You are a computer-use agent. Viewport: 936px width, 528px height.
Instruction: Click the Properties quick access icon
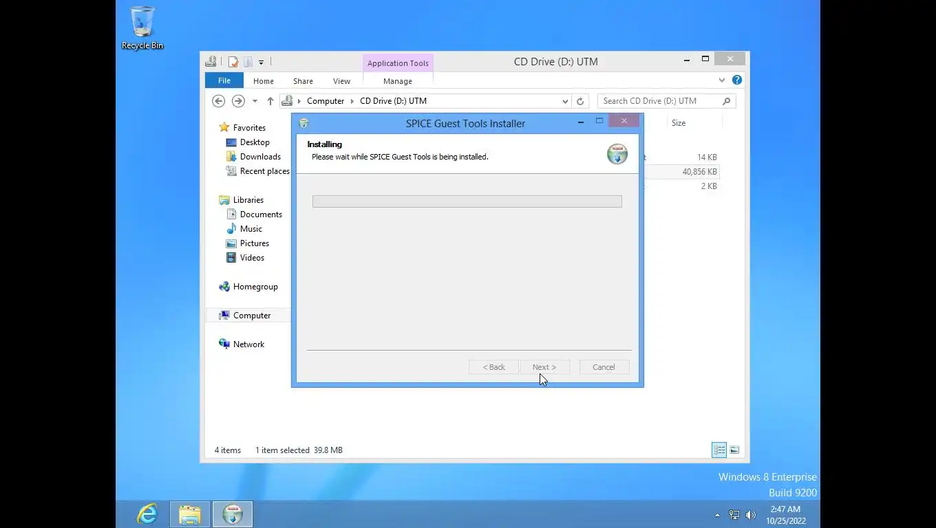pyautogui.click(x=233, y=62)
